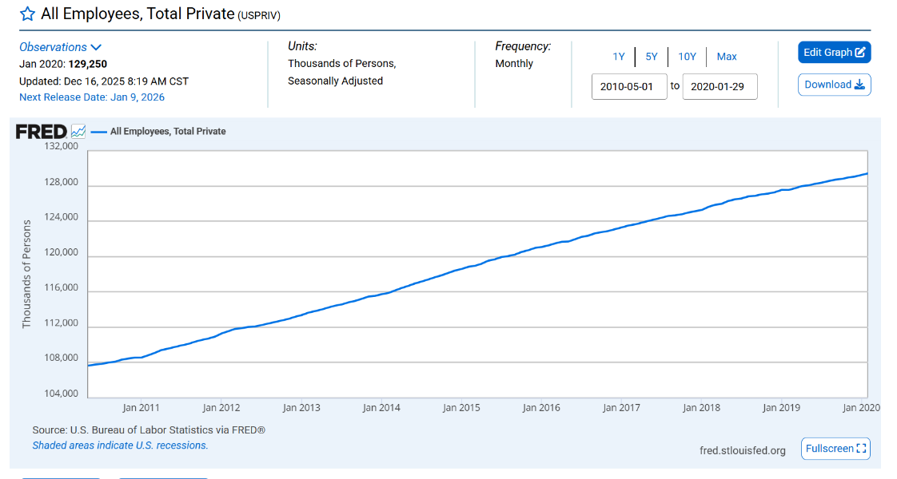Click the start date field 2010-05-01
897x479 pixels.
(629, 86)
